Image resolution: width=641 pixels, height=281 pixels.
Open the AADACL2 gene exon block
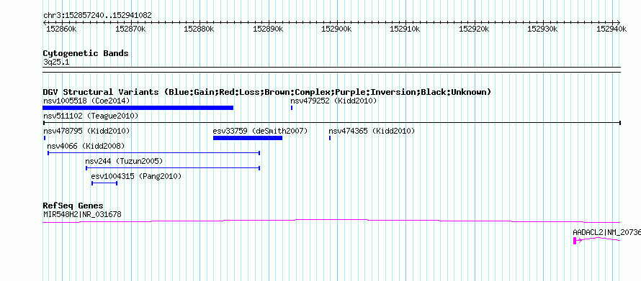pos(575,241)
